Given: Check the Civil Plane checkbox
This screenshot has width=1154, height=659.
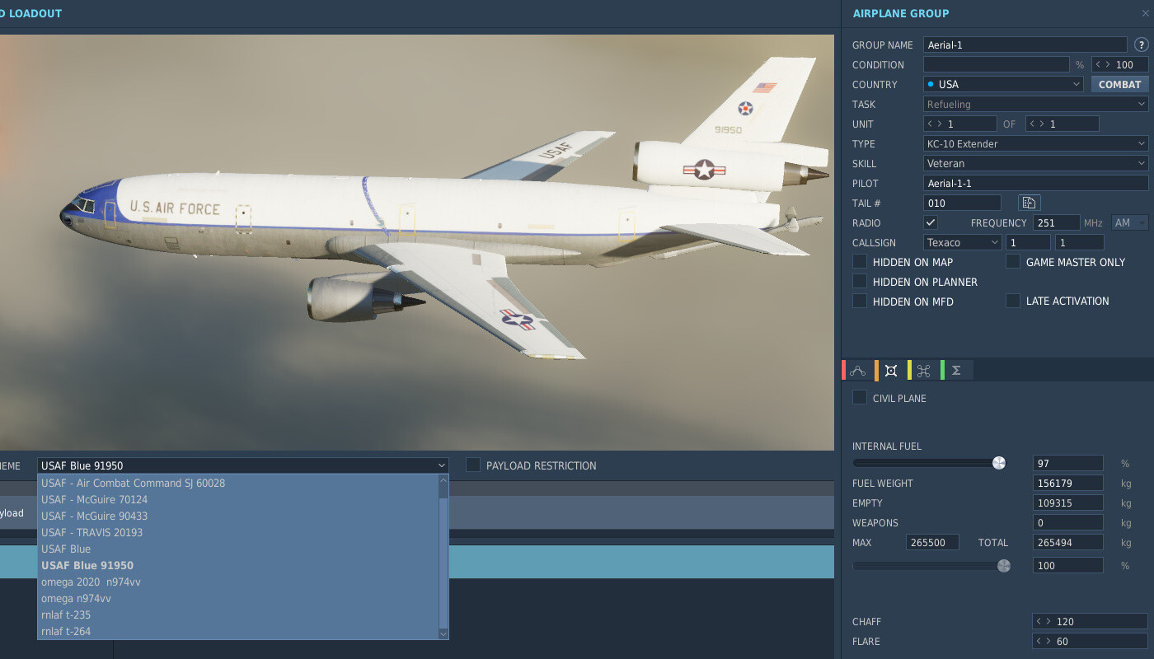Looking at the screenshot, I should 860,398.
